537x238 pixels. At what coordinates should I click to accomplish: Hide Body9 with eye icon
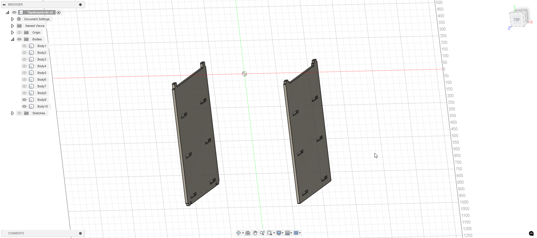(24, 100)
